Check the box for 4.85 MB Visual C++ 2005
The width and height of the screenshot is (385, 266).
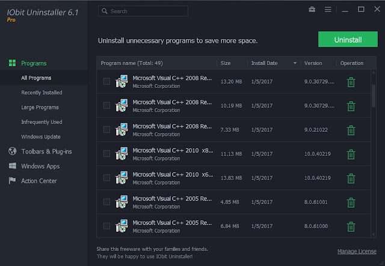(106, 202)
